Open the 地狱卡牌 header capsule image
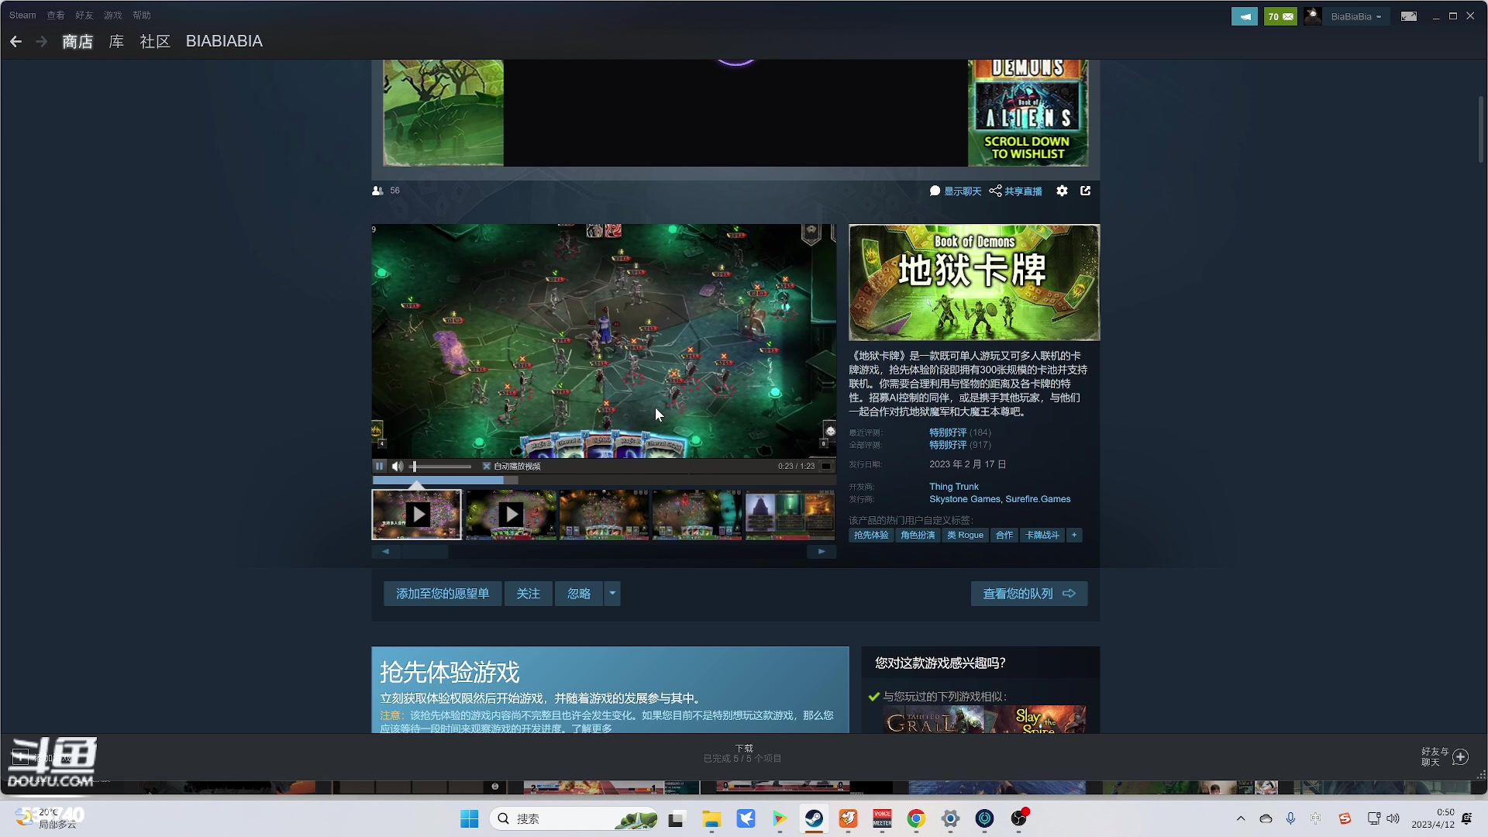The image size is (1488, 837). pos(974,283)
